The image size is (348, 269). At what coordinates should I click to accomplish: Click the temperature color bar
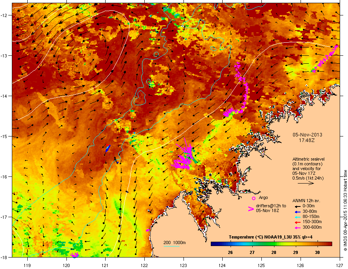click(271, 244)
